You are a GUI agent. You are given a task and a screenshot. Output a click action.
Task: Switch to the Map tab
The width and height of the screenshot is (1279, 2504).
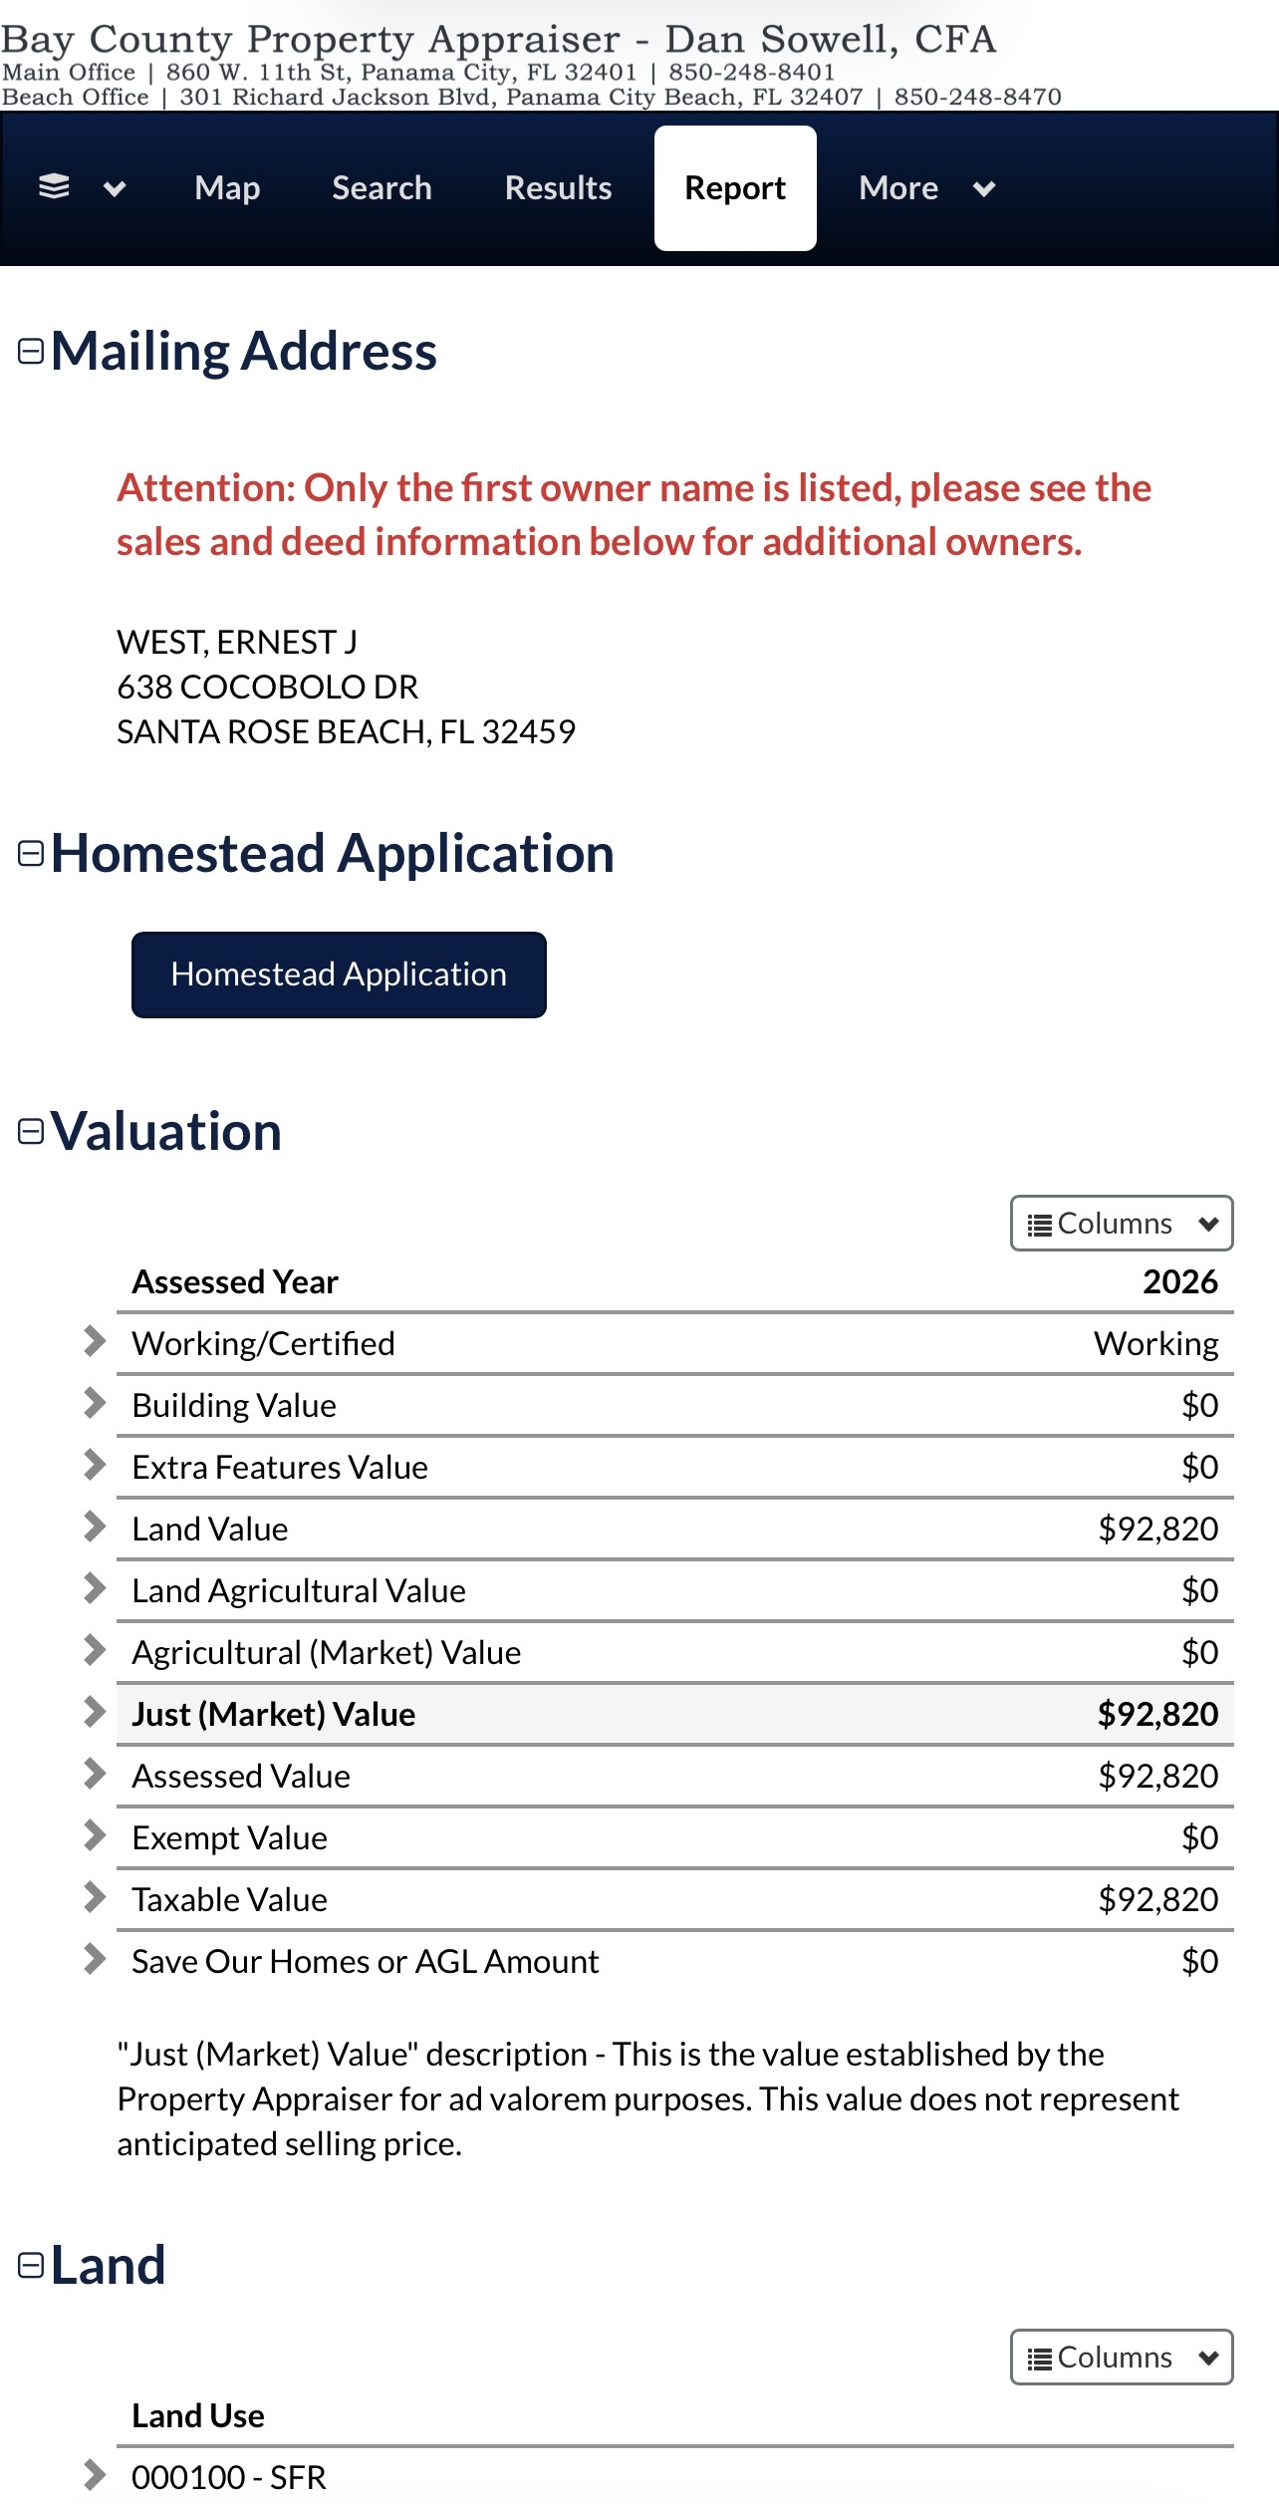point(227,188)
